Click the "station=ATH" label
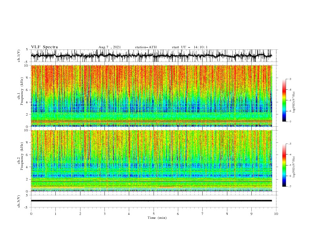The height and width of the screenshot is (240, 311). tap(146, 47)
